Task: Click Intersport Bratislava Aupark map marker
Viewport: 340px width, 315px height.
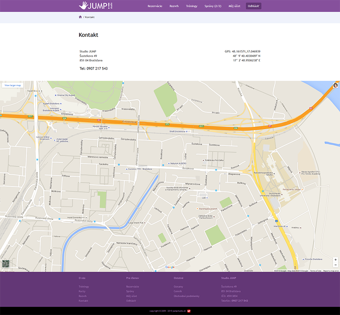Action: coord(52,109)
